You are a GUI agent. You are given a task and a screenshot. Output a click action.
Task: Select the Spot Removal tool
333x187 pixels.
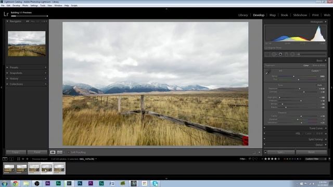coord(274,55)
